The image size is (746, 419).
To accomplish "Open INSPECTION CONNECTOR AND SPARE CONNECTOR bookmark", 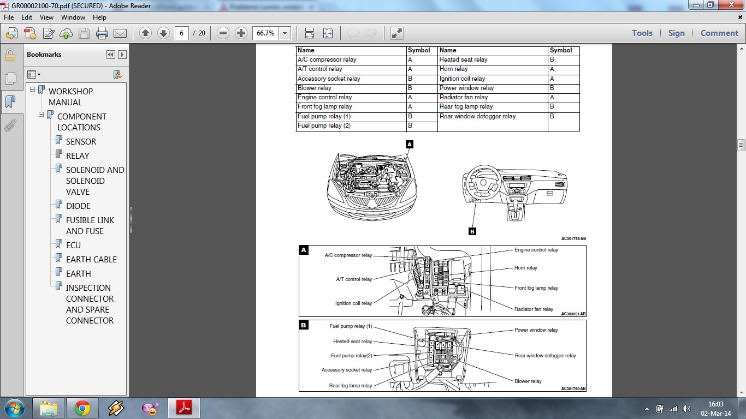I will point(90,304).
